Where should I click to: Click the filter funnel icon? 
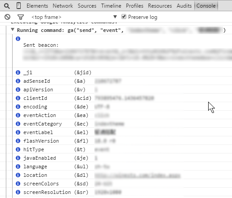[x=21, y=17]
